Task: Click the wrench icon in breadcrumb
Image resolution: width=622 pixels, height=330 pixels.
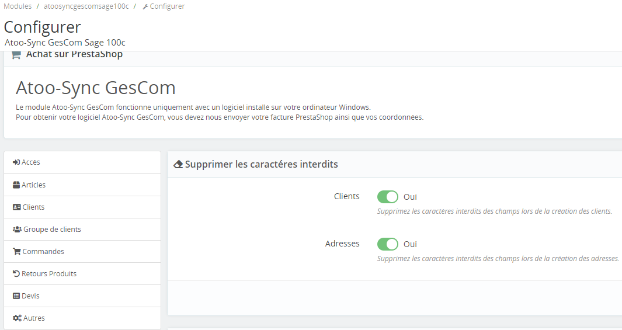Action: (145, 7)
